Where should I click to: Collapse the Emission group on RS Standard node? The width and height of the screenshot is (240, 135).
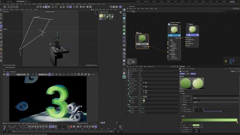[169, 50]
